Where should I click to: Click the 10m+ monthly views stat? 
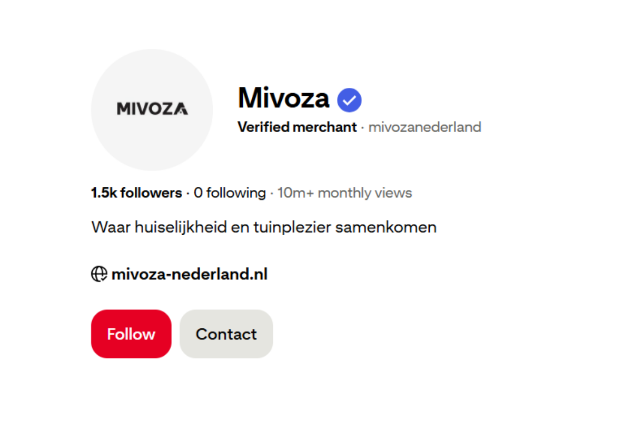pyautogui.click(x=344, y=193)
